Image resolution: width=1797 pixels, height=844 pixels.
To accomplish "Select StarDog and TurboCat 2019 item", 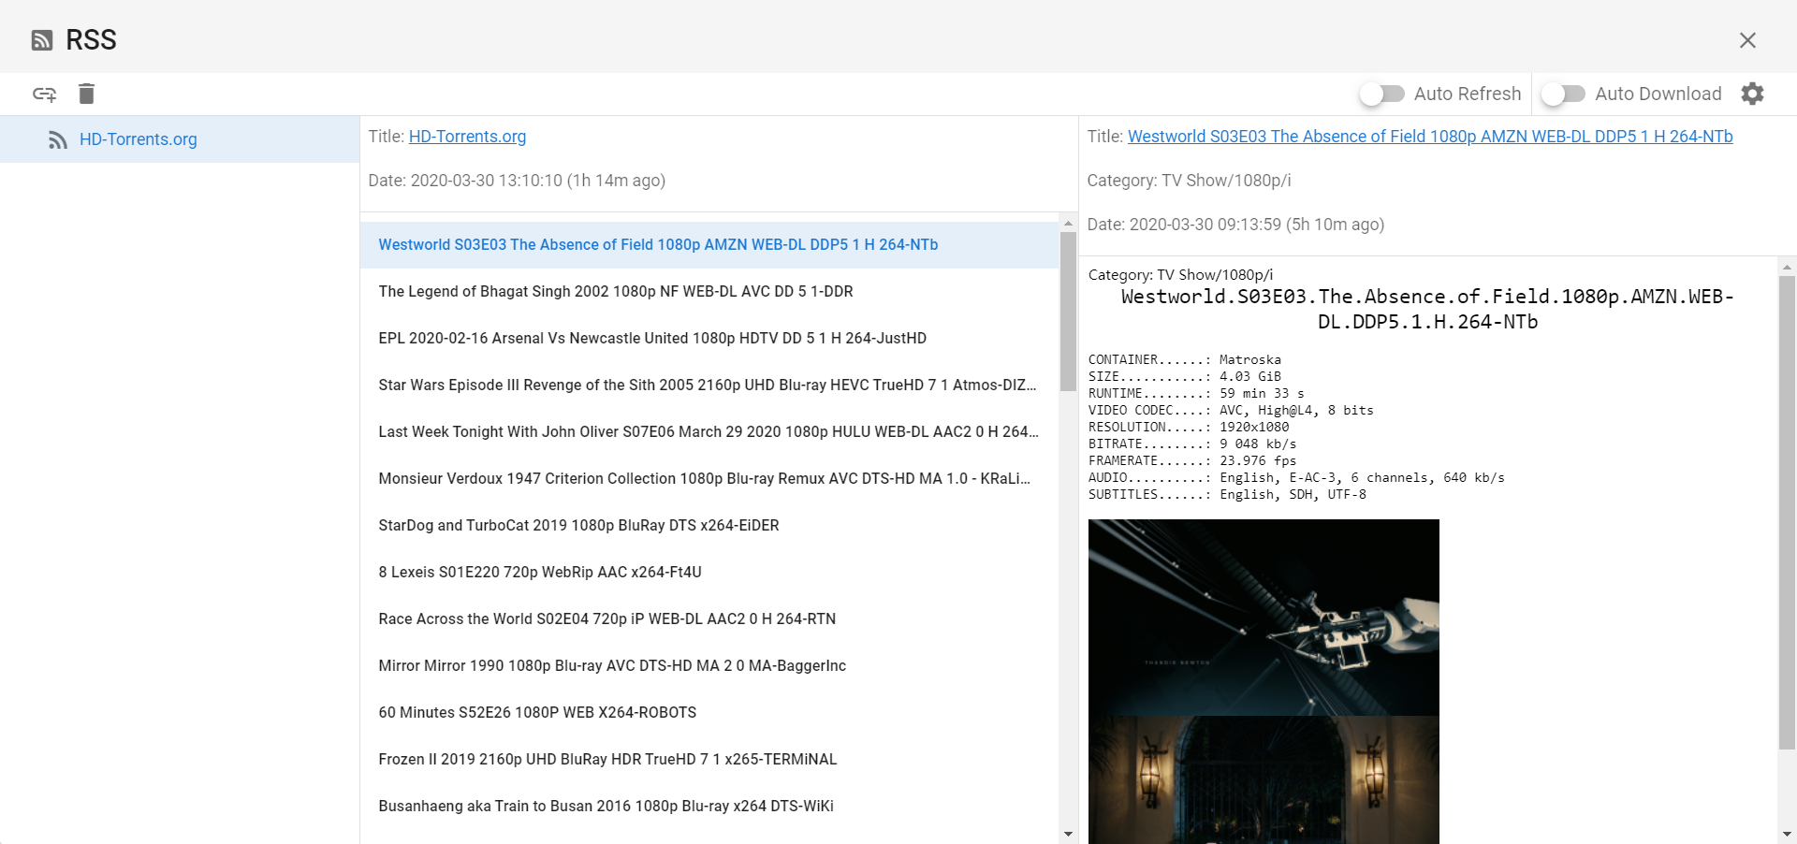I will click(x=709, y=526).
